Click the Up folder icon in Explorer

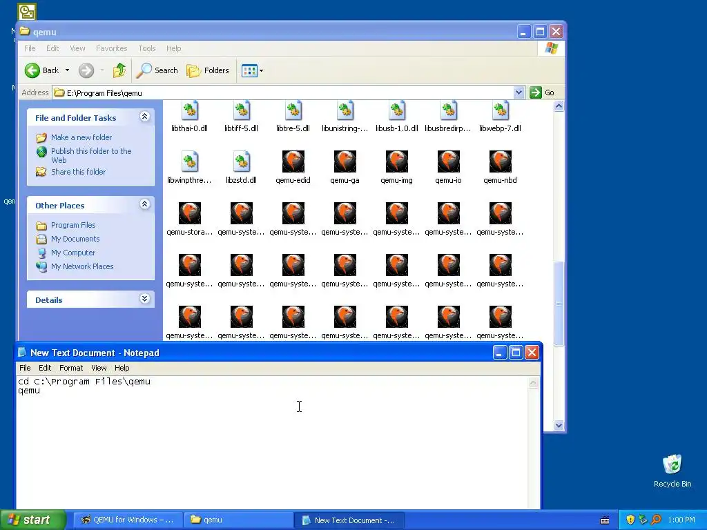pos(119,70)
